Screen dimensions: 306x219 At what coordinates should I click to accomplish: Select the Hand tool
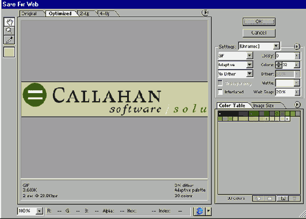(x=9, y=22)
